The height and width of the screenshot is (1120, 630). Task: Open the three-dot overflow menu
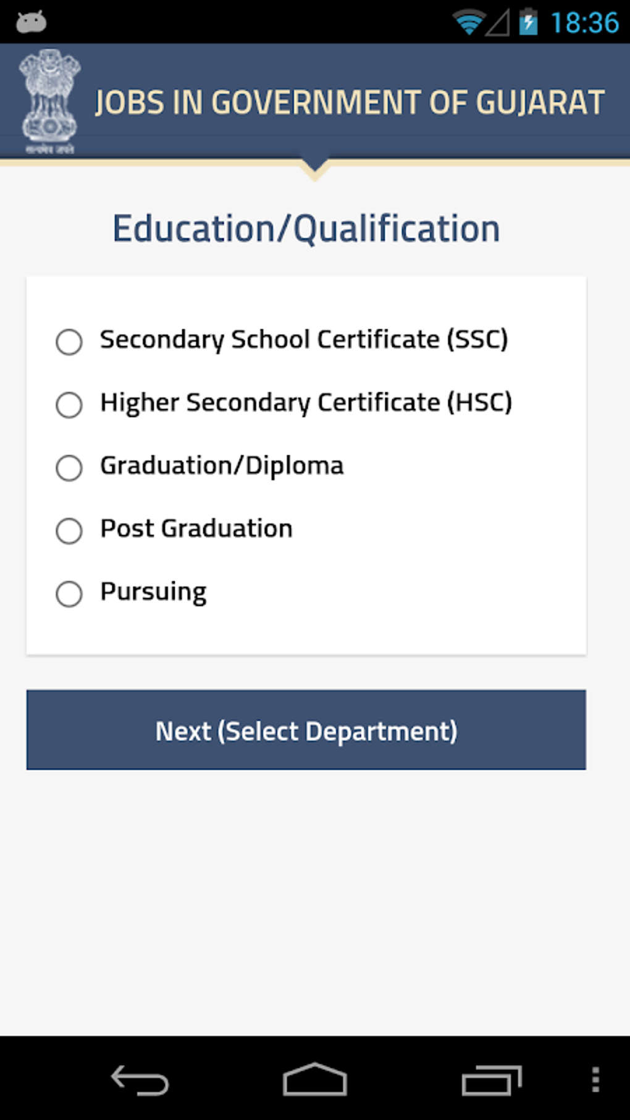coord(595,1080)
